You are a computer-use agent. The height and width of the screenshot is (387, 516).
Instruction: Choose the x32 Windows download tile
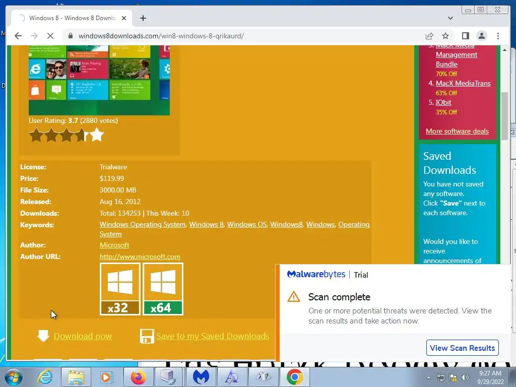[x=120, y=289]
